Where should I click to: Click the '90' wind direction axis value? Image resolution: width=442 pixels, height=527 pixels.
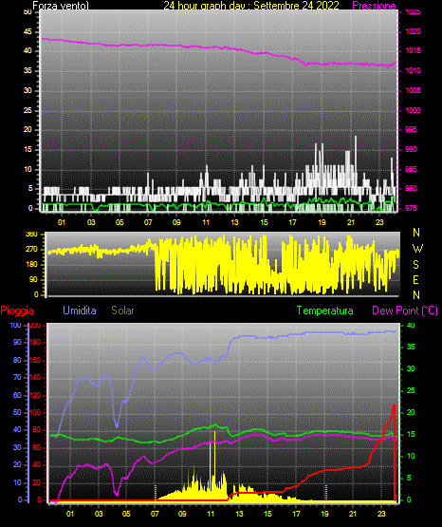point(33,279)
